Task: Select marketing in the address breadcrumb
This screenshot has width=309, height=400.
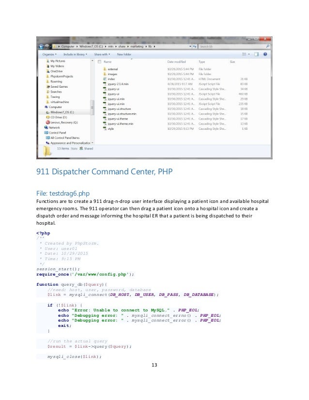Action: 137,46
